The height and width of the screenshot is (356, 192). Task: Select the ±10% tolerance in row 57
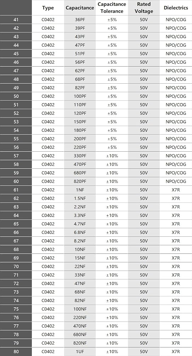click(x=112, y=156)
